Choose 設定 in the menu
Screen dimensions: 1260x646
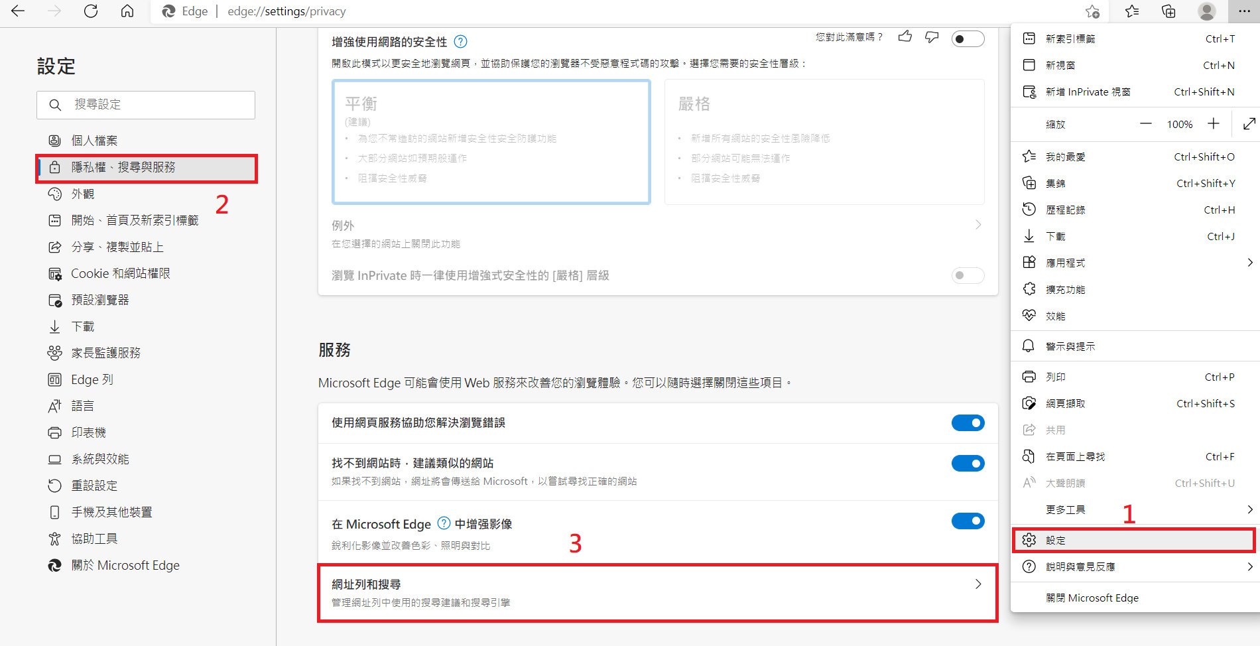1135,540
